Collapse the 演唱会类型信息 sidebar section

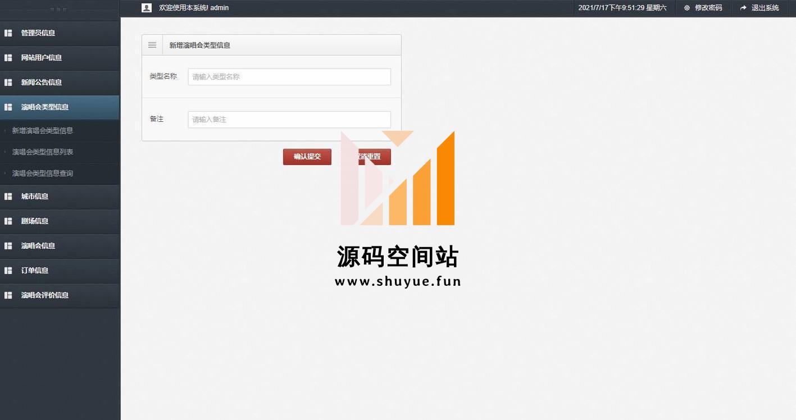[x=45, y=107]
